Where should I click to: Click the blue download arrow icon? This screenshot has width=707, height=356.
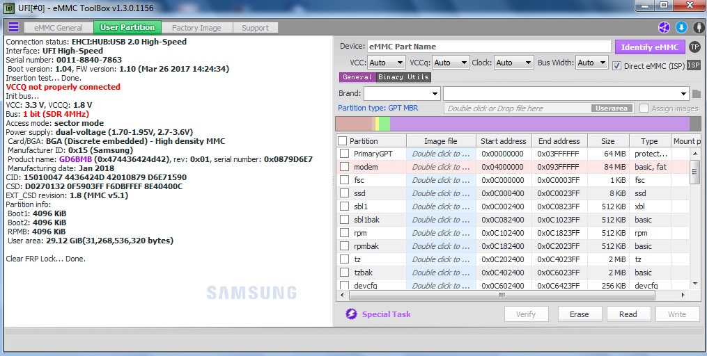click(681, 27)
